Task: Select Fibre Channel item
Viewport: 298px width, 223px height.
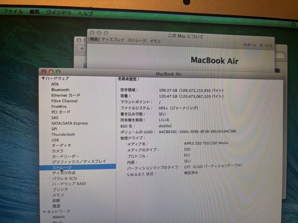Action: (x=64, y=101)
